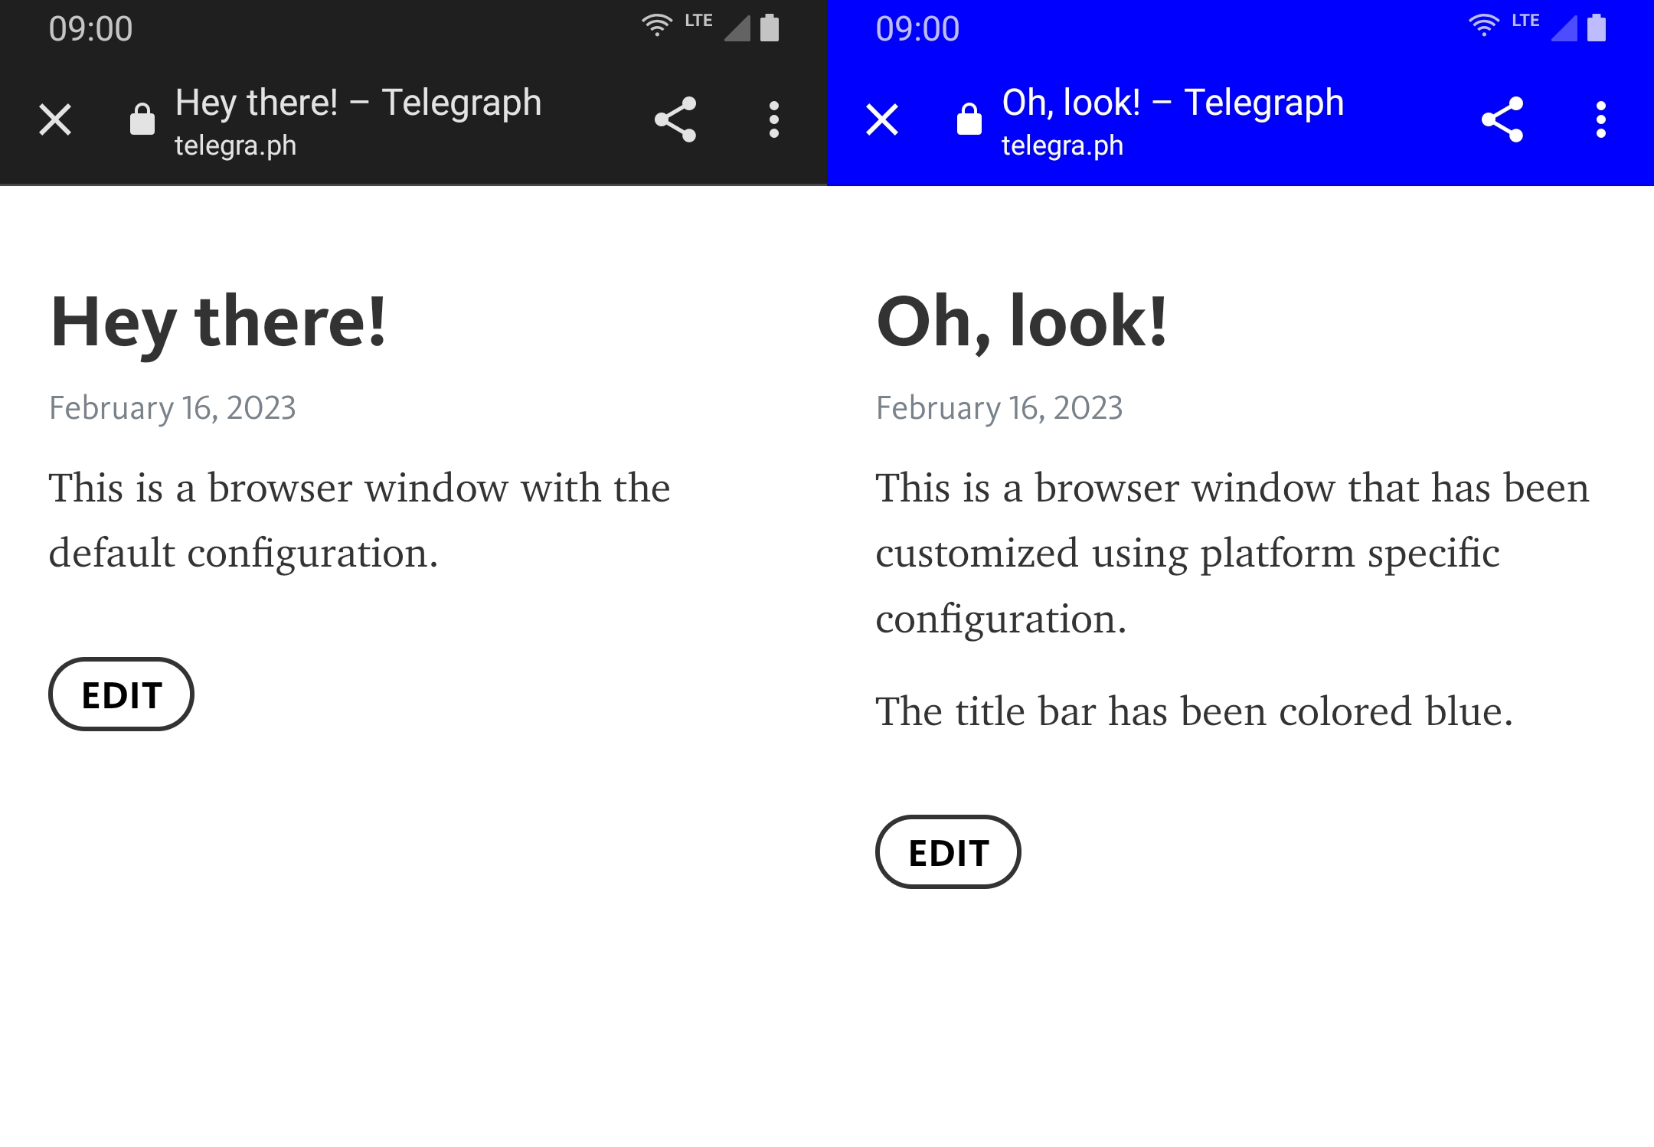Screen dimensions: 1654x1147
Task: Click the 'Oh, look!' article heading
Action: (1021, 322)
